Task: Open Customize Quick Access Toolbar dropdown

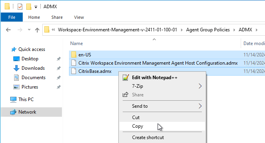Action: pyautogui.click(x=36, y=7)
